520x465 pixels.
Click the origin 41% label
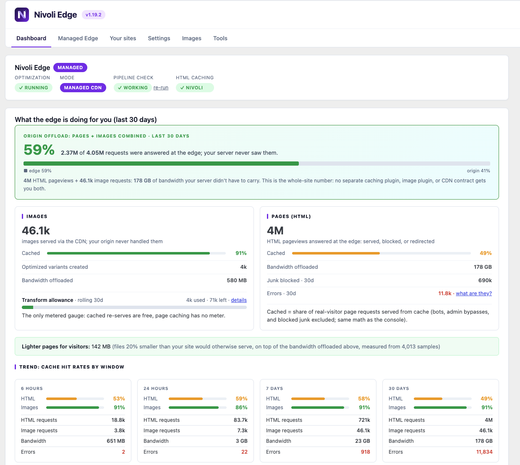coord(478,171)
